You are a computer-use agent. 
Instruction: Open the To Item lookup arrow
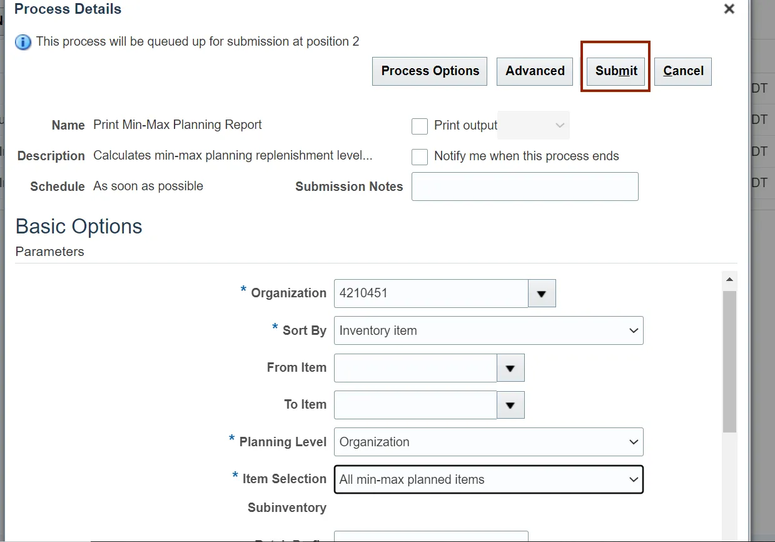[510, 405]
